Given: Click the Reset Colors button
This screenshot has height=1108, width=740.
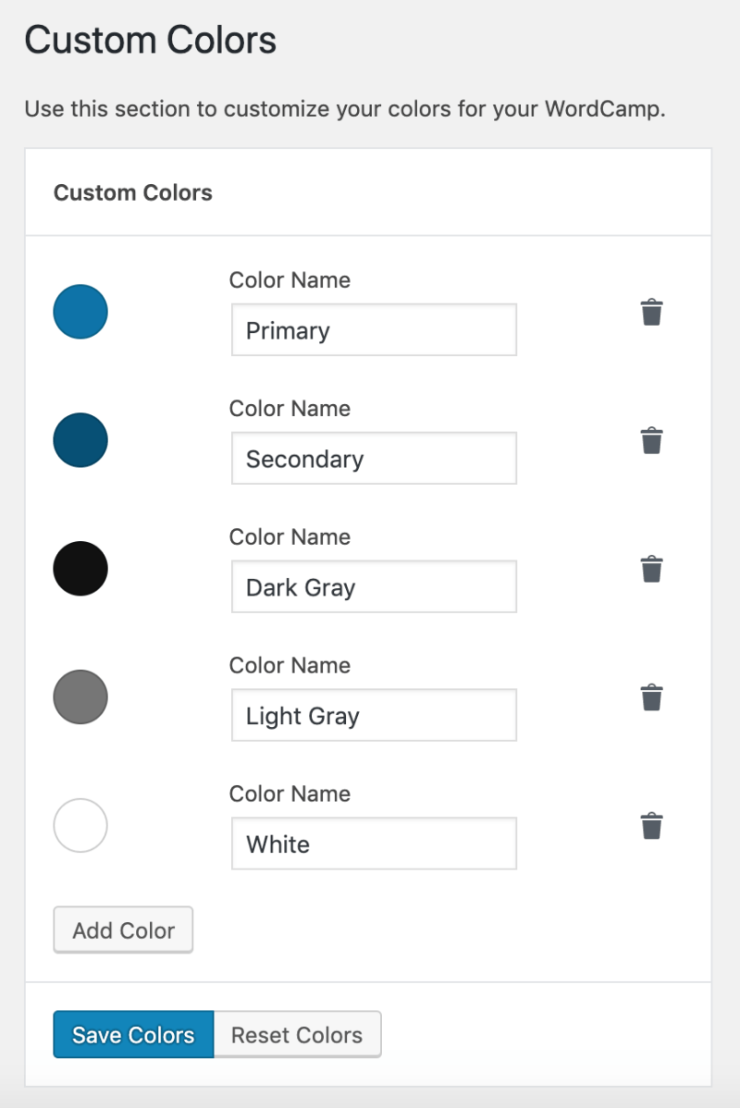Looking at the screenshot, I should click(x=297, y=1035).
